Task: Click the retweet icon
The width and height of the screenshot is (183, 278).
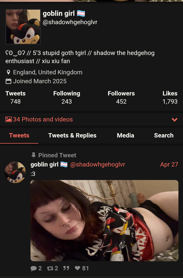Action: click(50, 268)
